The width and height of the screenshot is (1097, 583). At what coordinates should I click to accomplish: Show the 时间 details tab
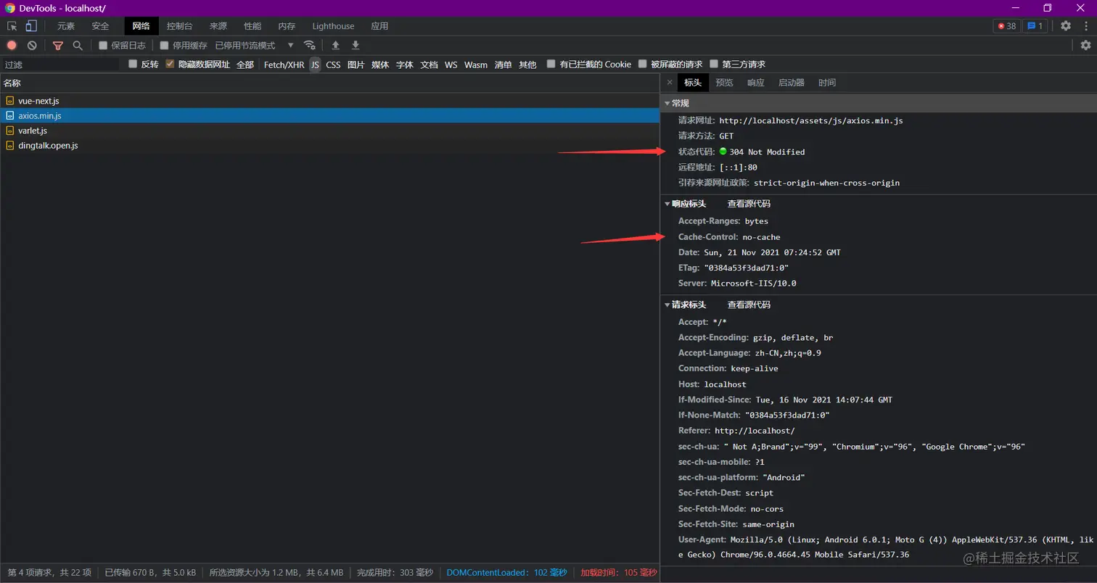pyautogui.click(x=827, y=83)
